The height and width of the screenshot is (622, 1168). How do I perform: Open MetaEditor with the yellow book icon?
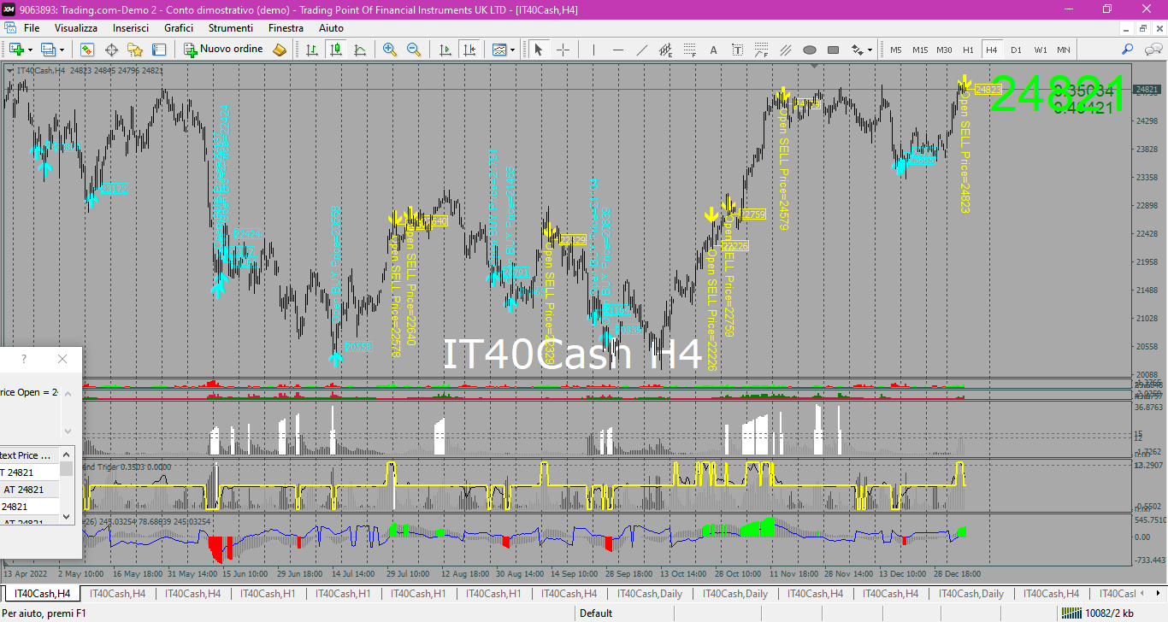tap(280, 50)
